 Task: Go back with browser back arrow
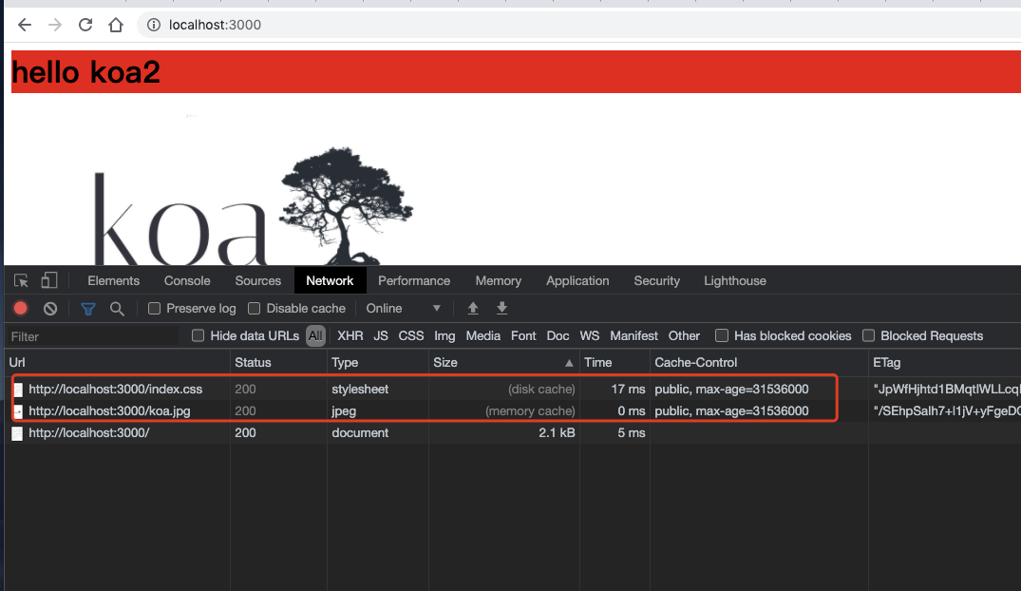25,25
